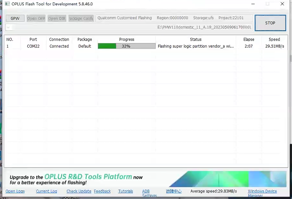
Task: Open the Current Log link
Action: [x=46, y=191]
